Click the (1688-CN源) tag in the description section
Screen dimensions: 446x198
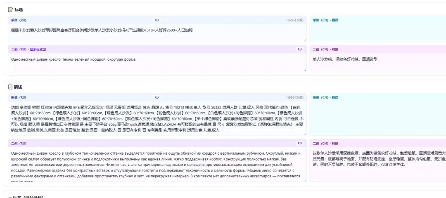pos(295,98)
